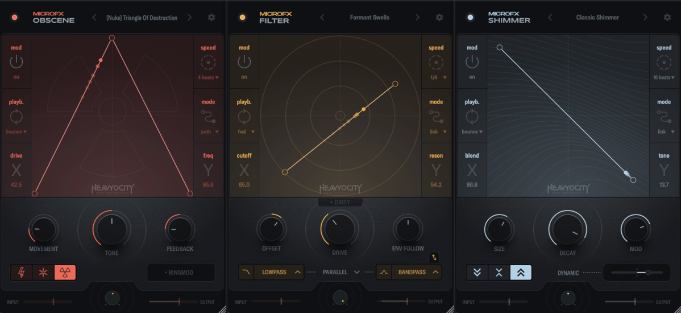Screen dimensions: 681x313
Task: Click the Shimmer playback bounce loop icon
Action: point(472,117)
